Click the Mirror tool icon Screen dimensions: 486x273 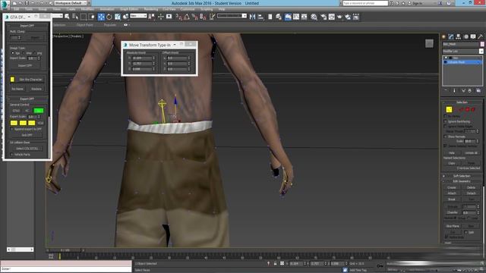(x=252, y=17)
